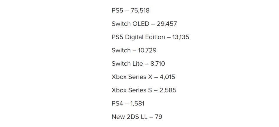Select the Switch sales number 10,729

[147, 51]
